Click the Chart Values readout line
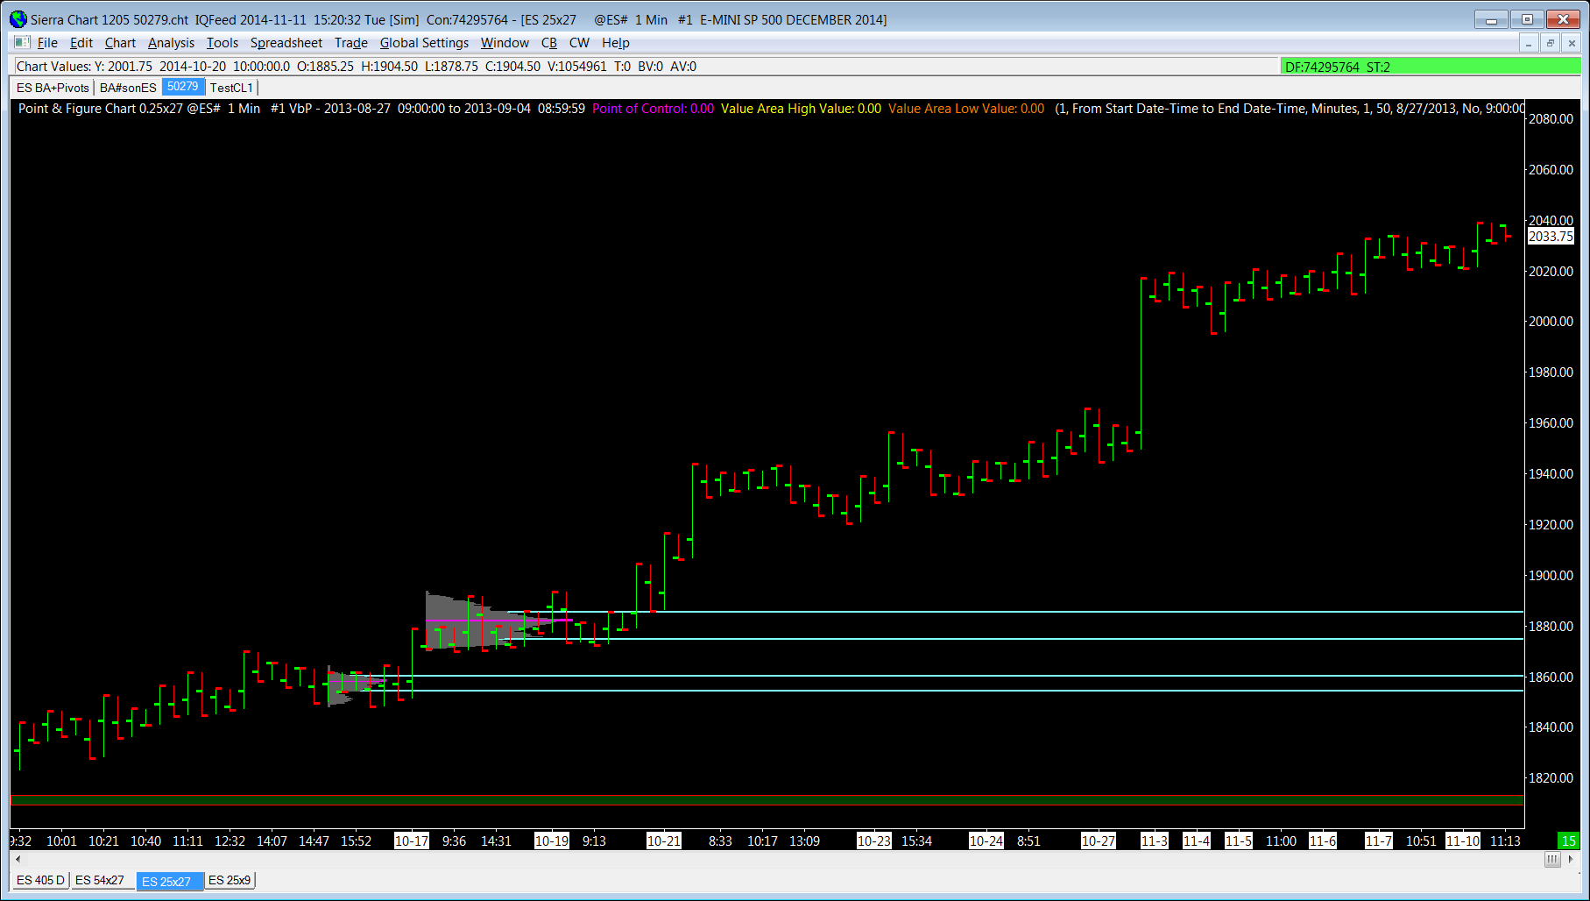Image resolution: width=1590 pixels, height=901 pixels. [x=357, y=67]
